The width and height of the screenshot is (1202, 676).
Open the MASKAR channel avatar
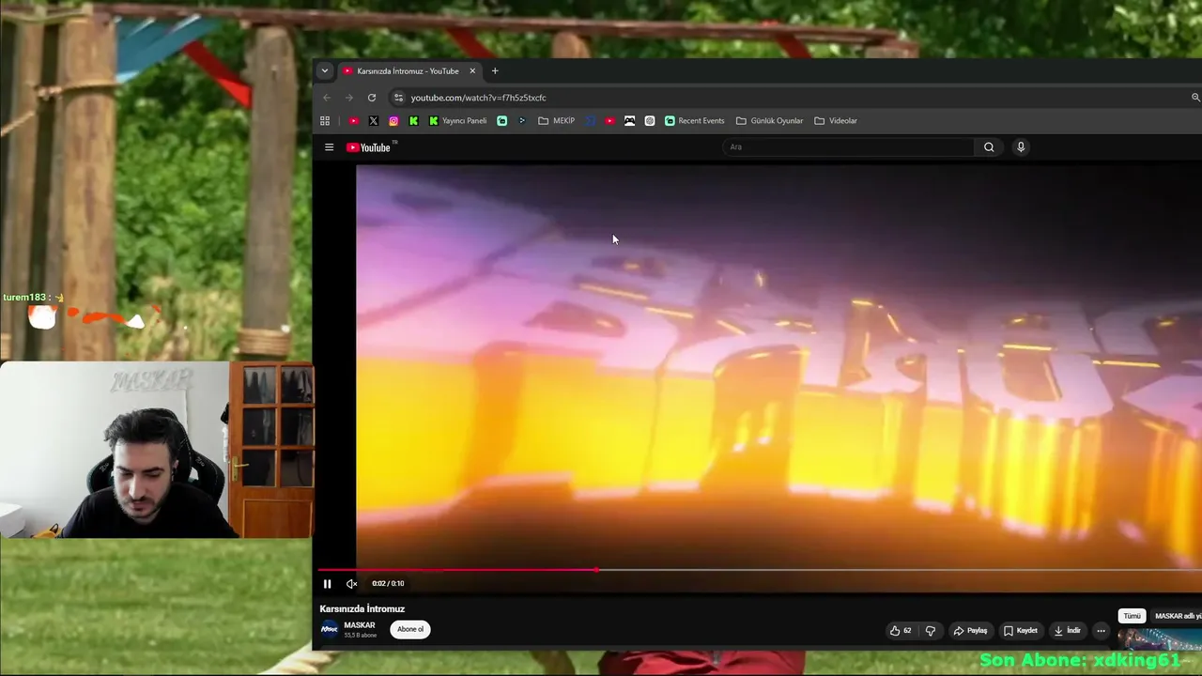pyautogui.click(x=329, y=630)
